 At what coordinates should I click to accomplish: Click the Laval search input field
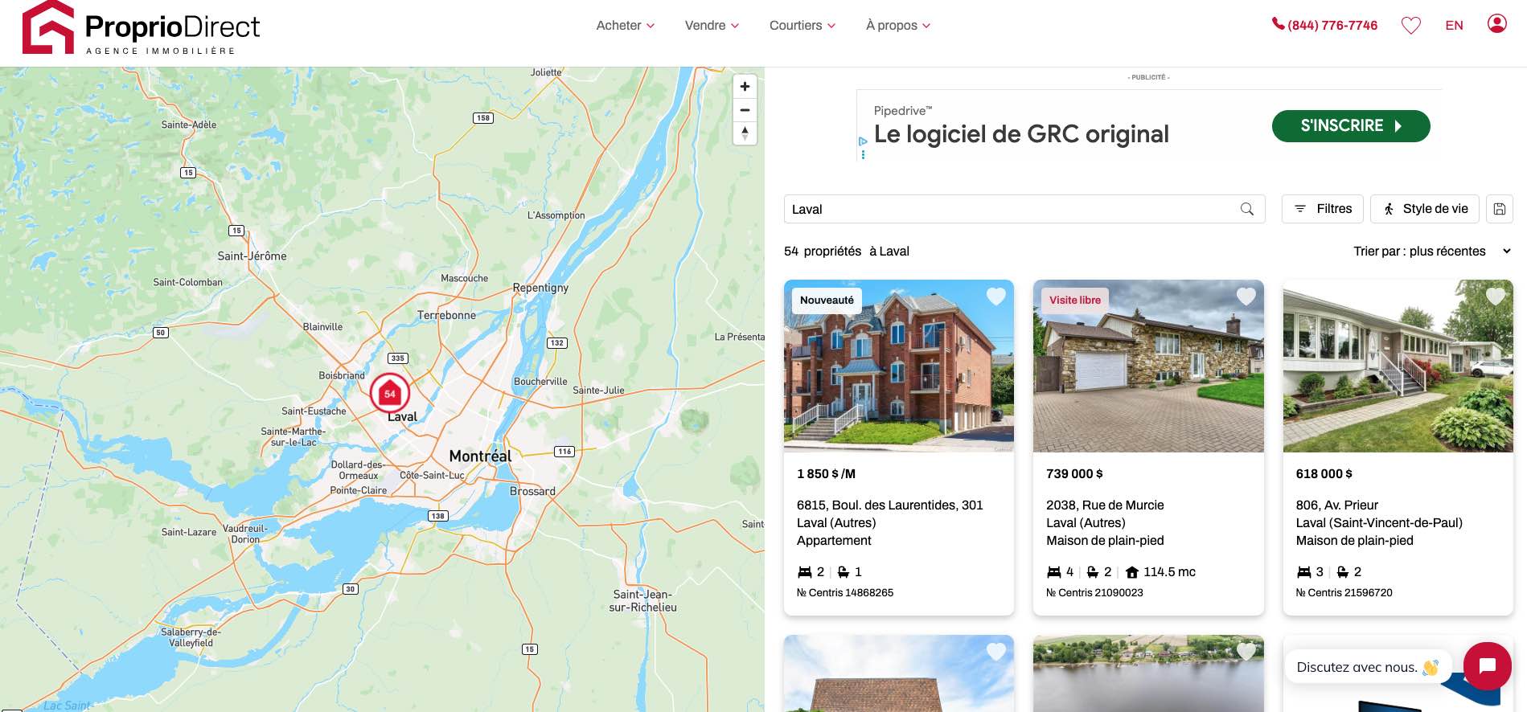[1009, 209]
